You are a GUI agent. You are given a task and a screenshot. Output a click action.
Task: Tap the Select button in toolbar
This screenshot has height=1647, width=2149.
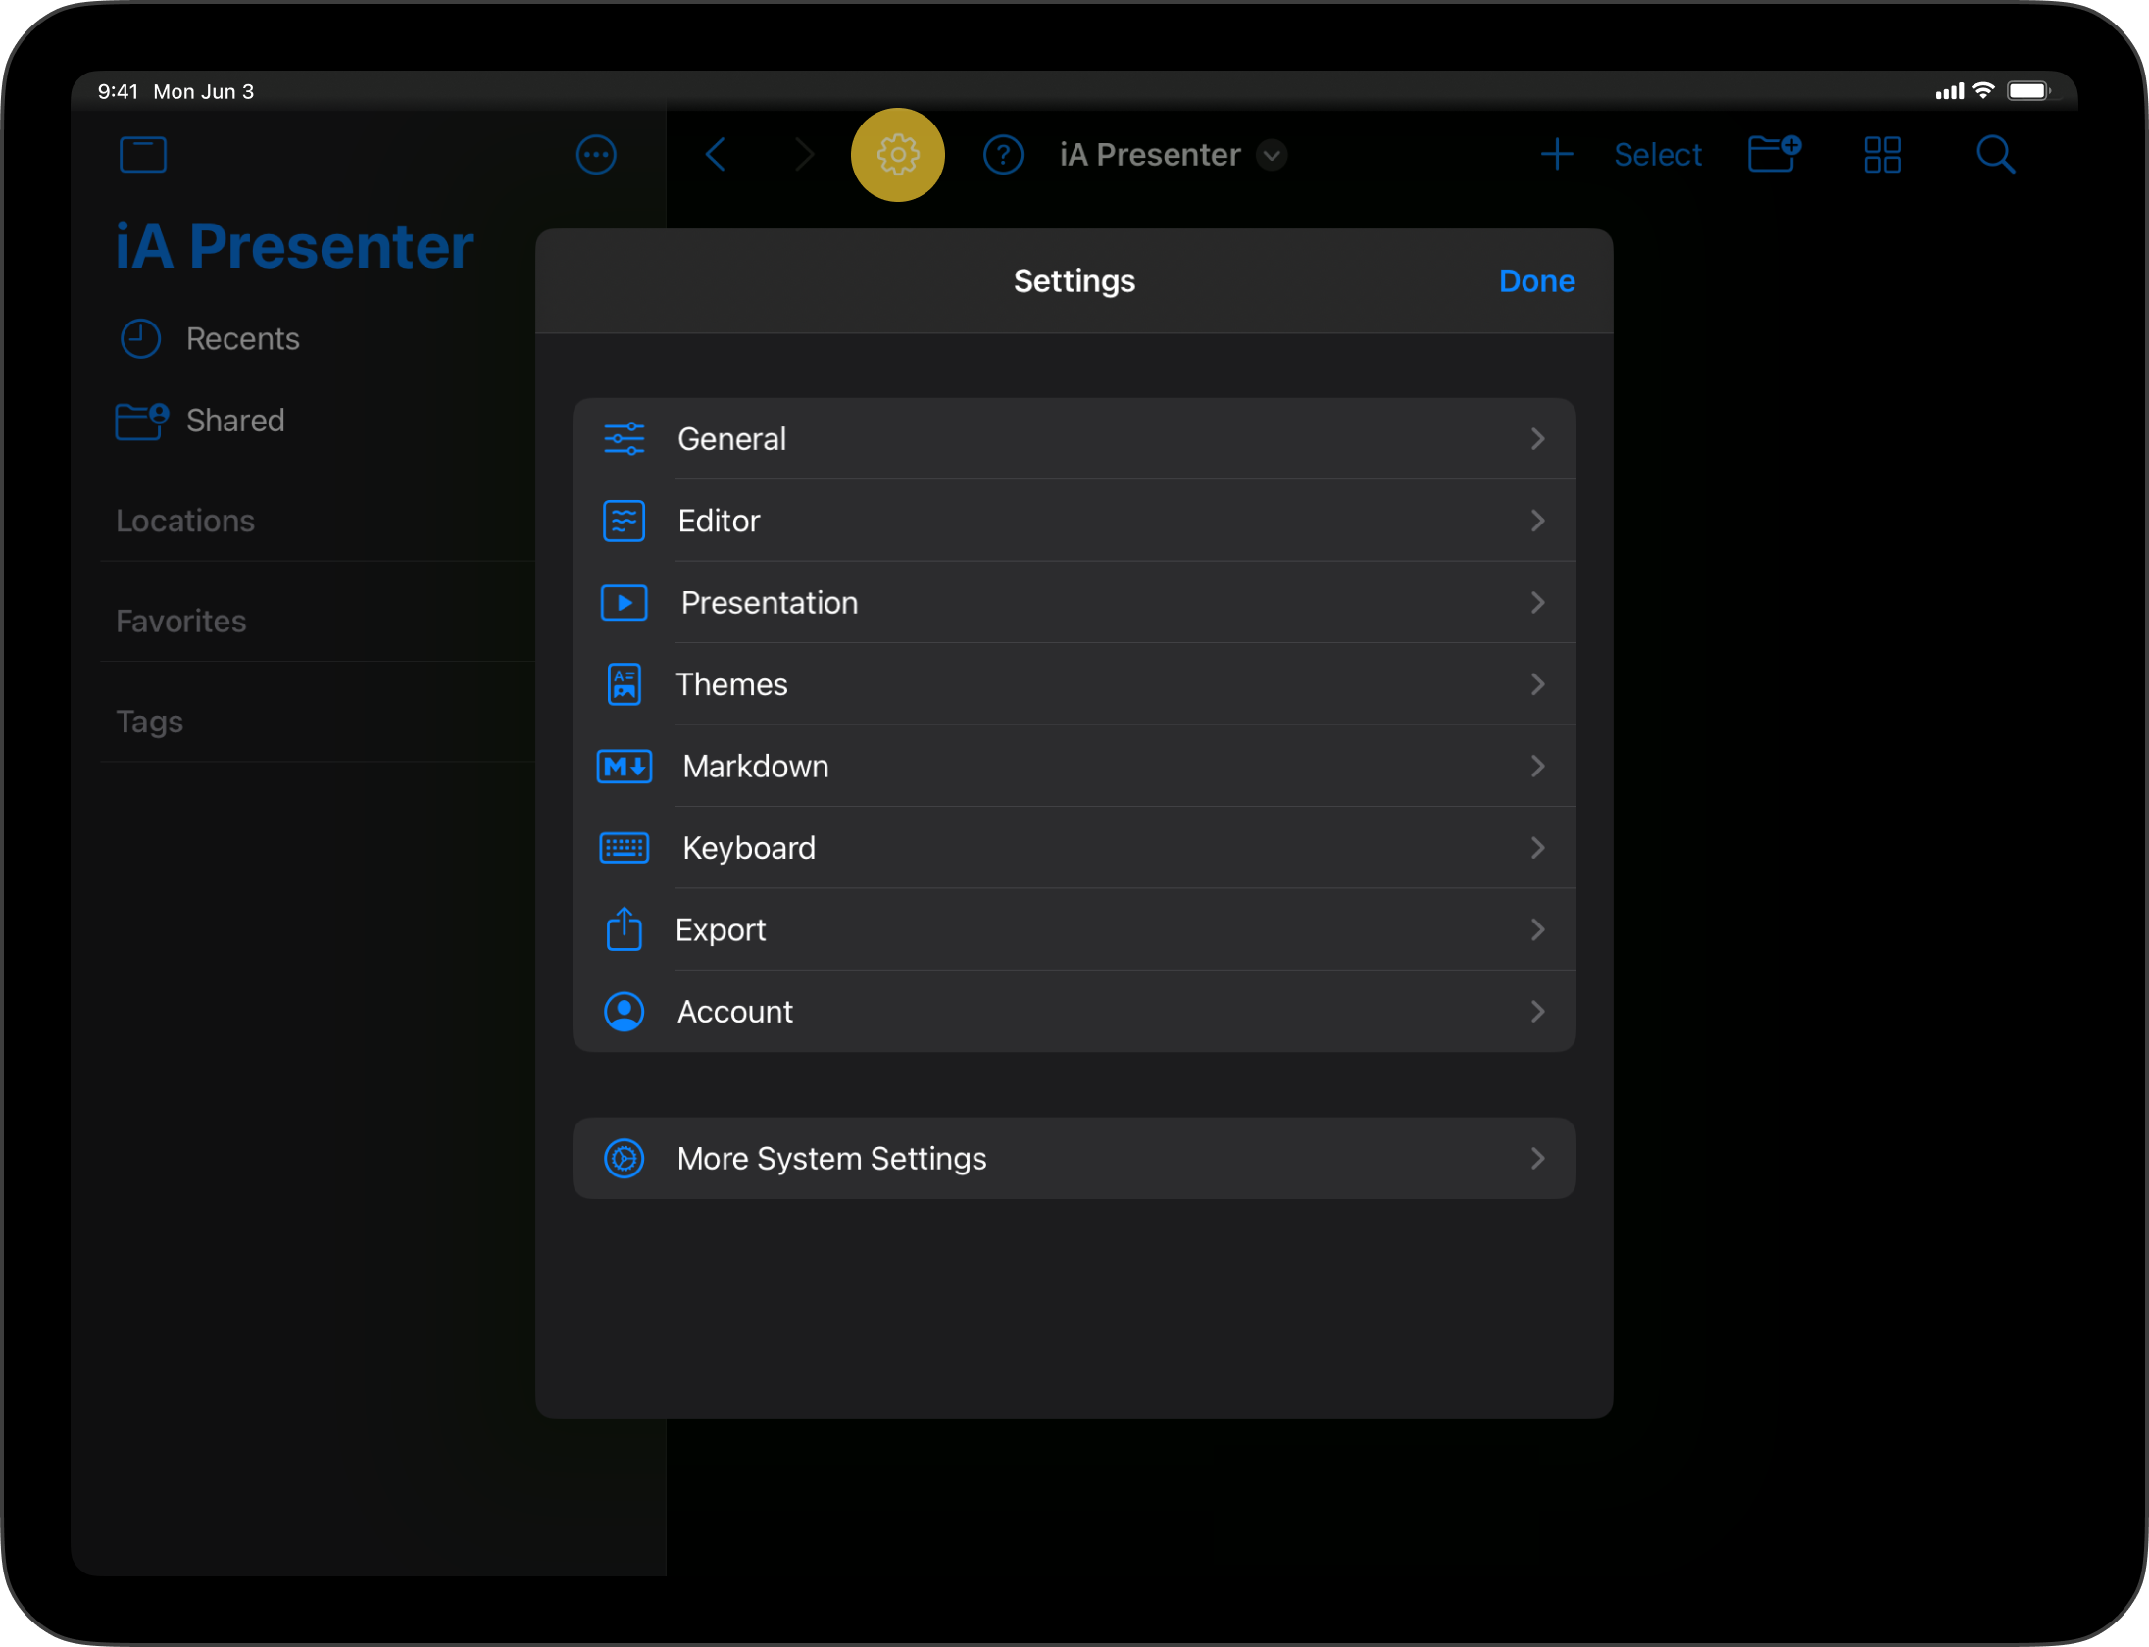[x=1658, y=155]
